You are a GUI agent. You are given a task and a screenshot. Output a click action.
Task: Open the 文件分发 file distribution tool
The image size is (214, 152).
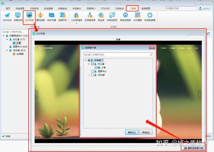click(7, 17)
